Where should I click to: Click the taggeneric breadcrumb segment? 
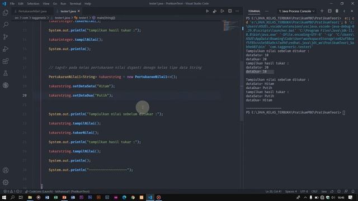tap(39, 18)
